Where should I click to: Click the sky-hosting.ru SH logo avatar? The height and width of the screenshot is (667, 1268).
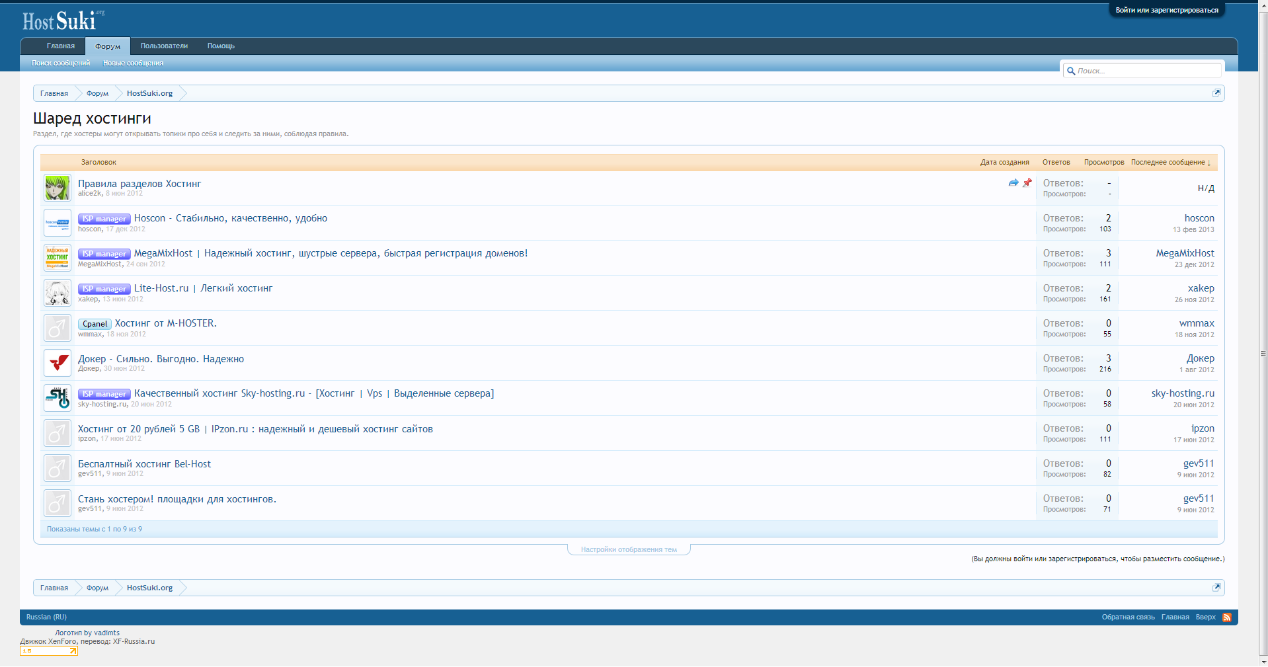pos(58,398)
